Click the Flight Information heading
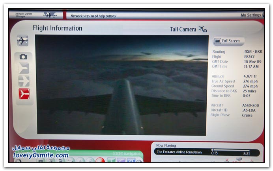The image size is (273, 171). coord(57,28)
